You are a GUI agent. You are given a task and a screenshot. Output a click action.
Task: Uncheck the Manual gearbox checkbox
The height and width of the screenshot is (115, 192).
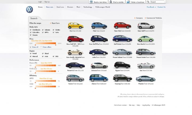[x=31, y=56]
